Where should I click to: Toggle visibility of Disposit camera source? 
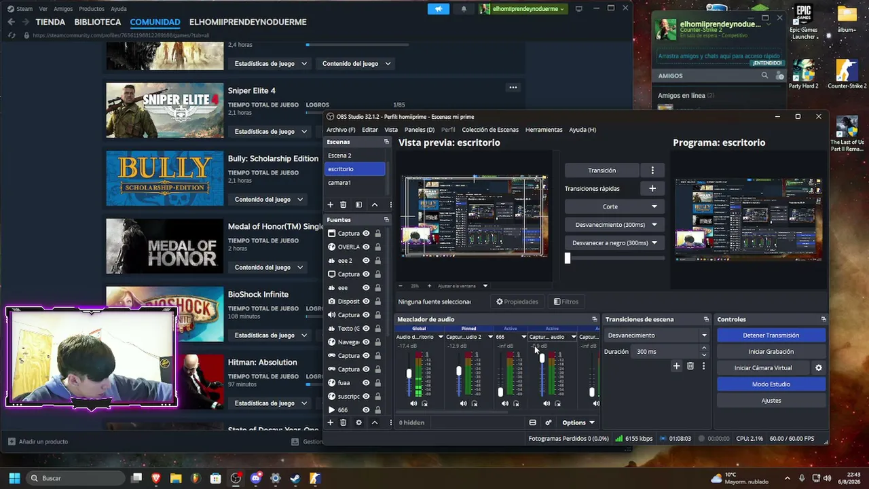(366, 302)
